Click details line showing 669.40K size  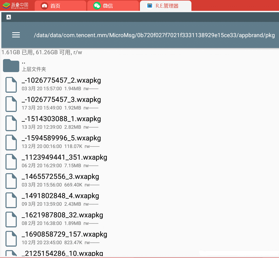coord(60,185)
